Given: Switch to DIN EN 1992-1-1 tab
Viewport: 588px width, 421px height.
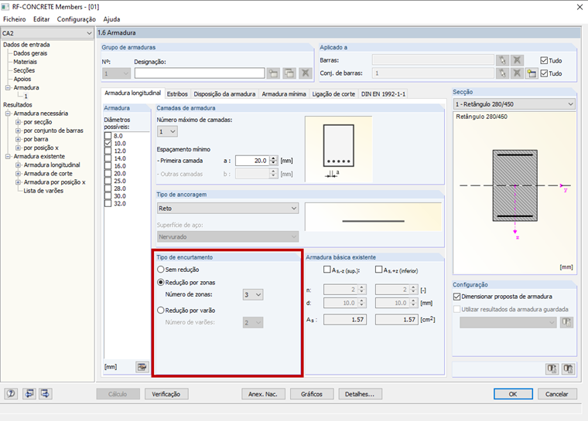Looking at the screenshot, I should pos(383,94).
